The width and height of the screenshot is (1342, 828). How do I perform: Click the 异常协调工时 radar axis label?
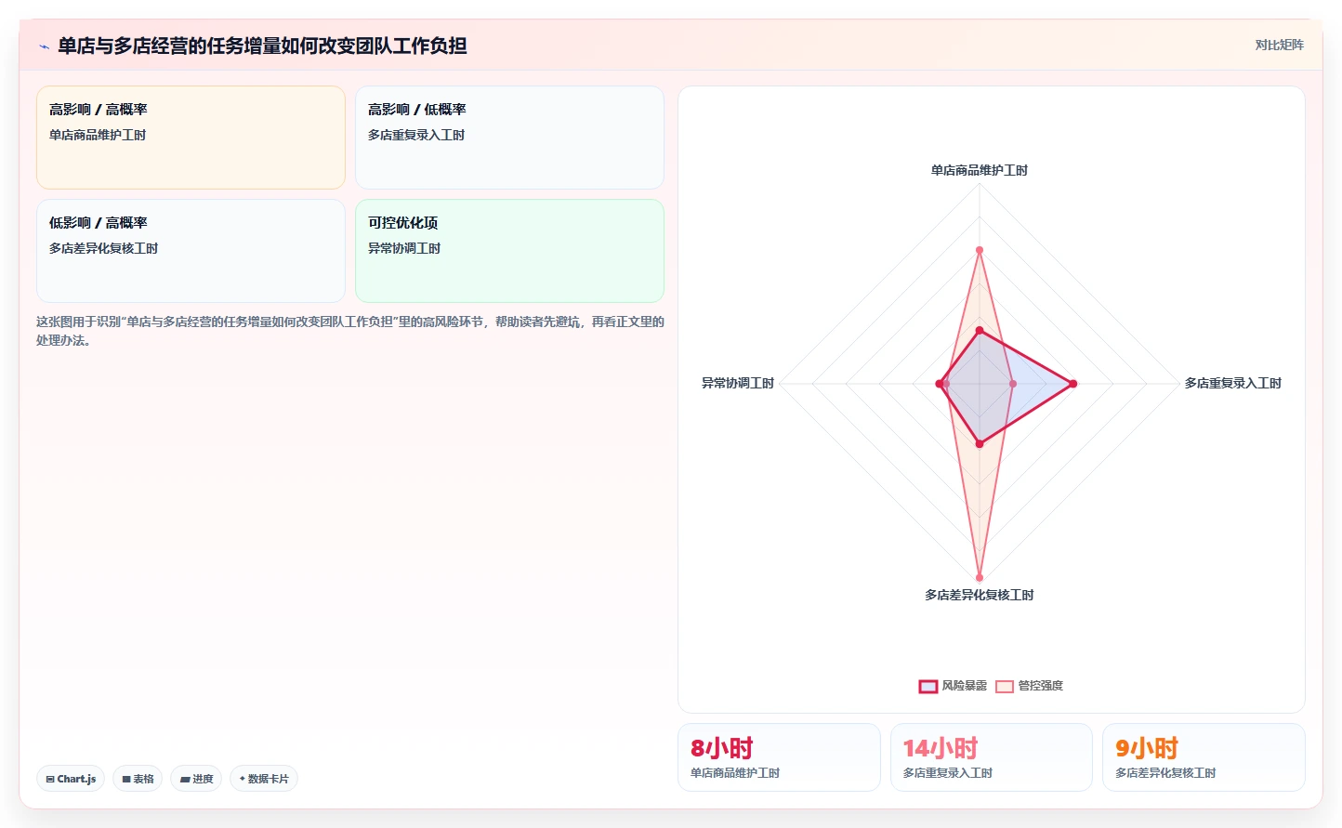pyautogui.click(x=738, y=383)
